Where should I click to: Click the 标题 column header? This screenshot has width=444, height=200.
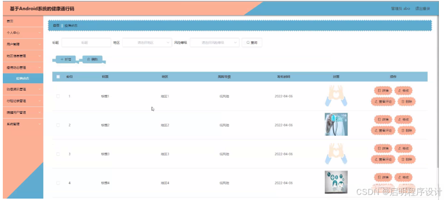(105, 77)
